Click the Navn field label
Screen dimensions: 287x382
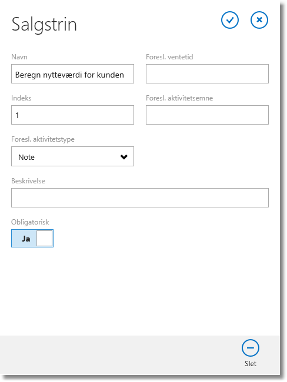click(x=19, y=57)
